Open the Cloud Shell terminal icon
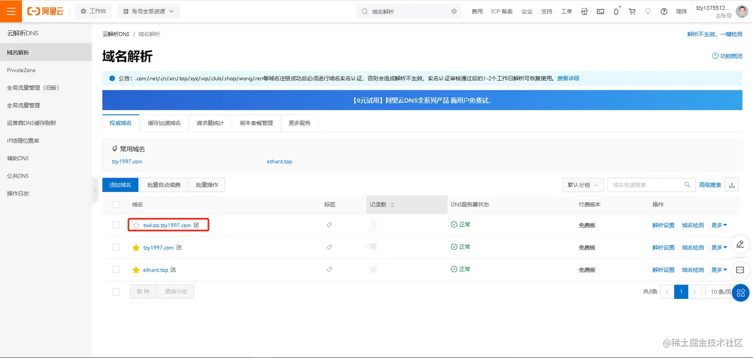Image resolution: width=753 pixels, height=358 pixels. [601, 11]
